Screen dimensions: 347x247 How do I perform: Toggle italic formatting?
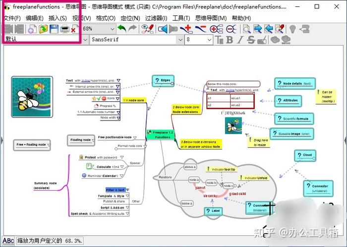coord(239,40)
